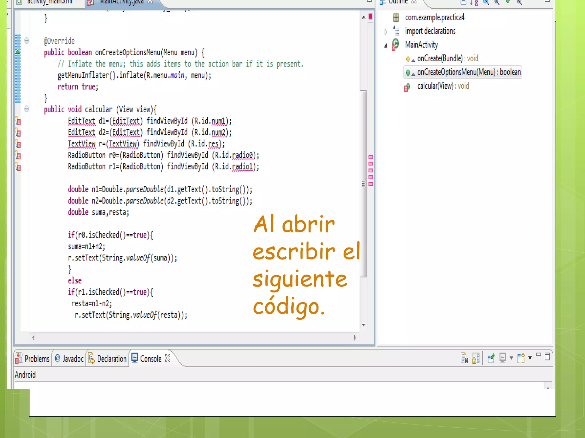Click Collapse All in the Outline toolbar
585x438 pixels.
(463, 3)
